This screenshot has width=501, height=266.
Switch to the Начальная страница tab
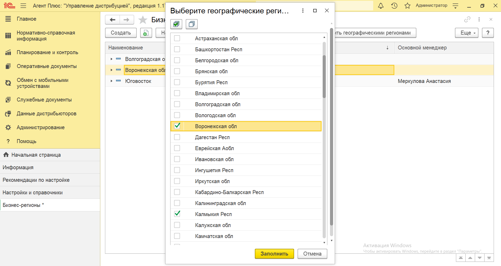(x=36, y=155)
